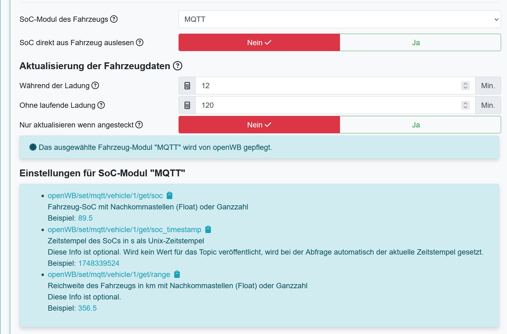This screenshot has width=507, height=334.
Task: Open help for "Aktualisierung der Fahrzeugdaten"
Action: pyautogui.click(x=177, y=66)
